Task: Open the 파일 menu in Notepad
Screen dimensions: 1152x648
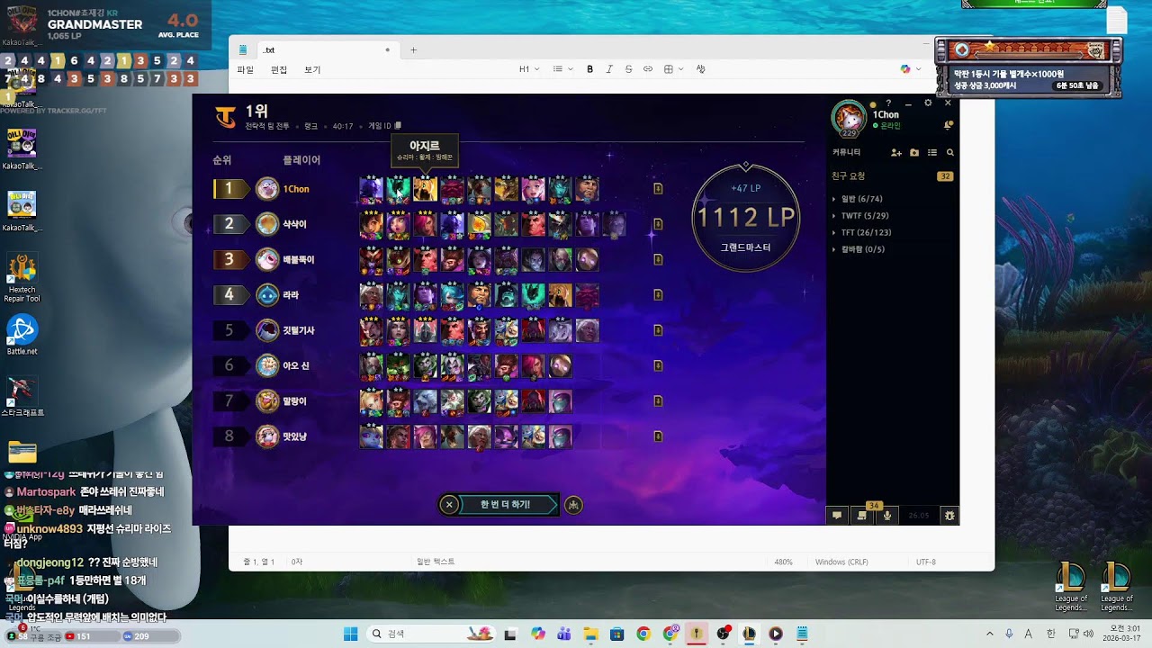Action: coord(245,69)
